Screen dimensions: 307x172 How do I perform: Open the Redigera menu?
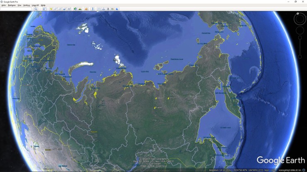point(12,5)
